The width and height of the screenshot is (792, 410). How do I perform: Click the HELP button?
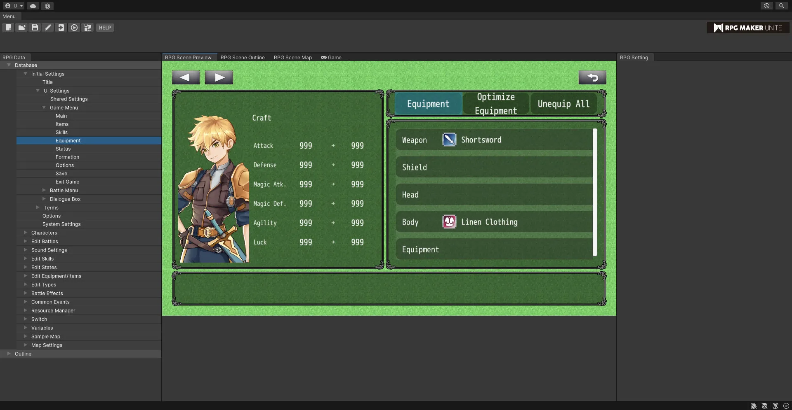tap(105, 28)
